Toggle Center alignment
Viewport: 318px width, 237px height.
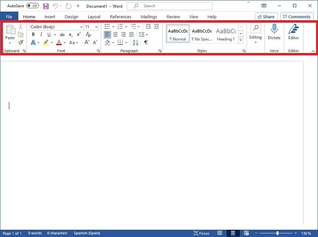116,35
